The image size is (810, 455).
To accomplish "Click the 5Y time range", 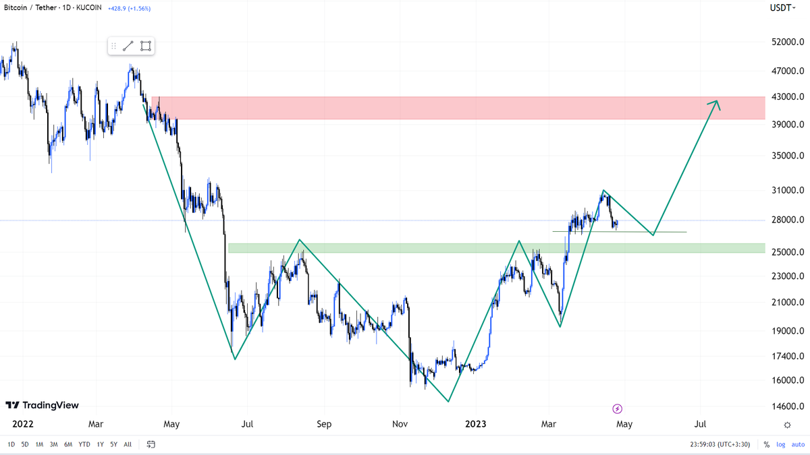I will [113, 444].
